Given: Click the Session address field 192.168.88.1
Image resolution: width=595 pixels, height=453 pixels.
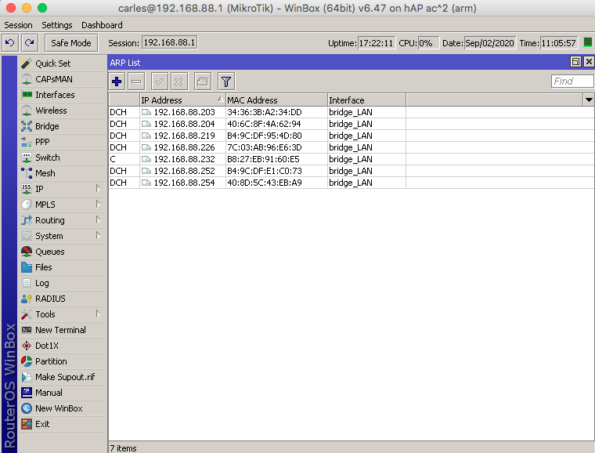Looking at the screenshot, I should point(170,42).
